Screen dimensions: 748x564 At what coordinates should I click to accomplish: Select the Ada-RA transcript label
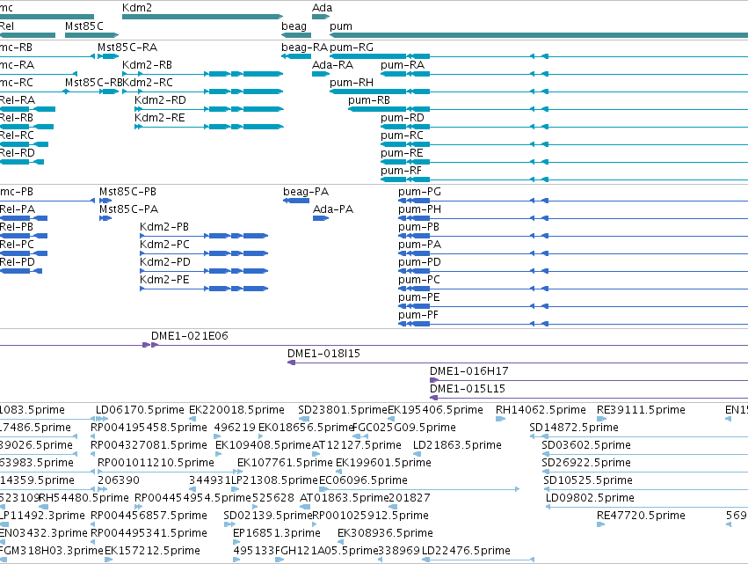[332, 65]
